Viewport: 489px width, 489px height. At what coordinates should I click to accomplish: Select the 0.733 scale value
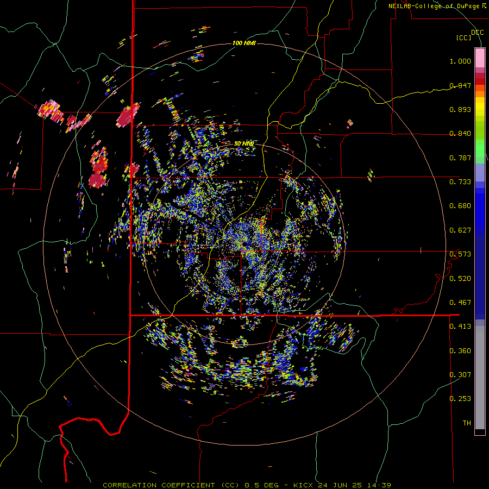click(460, 182)
